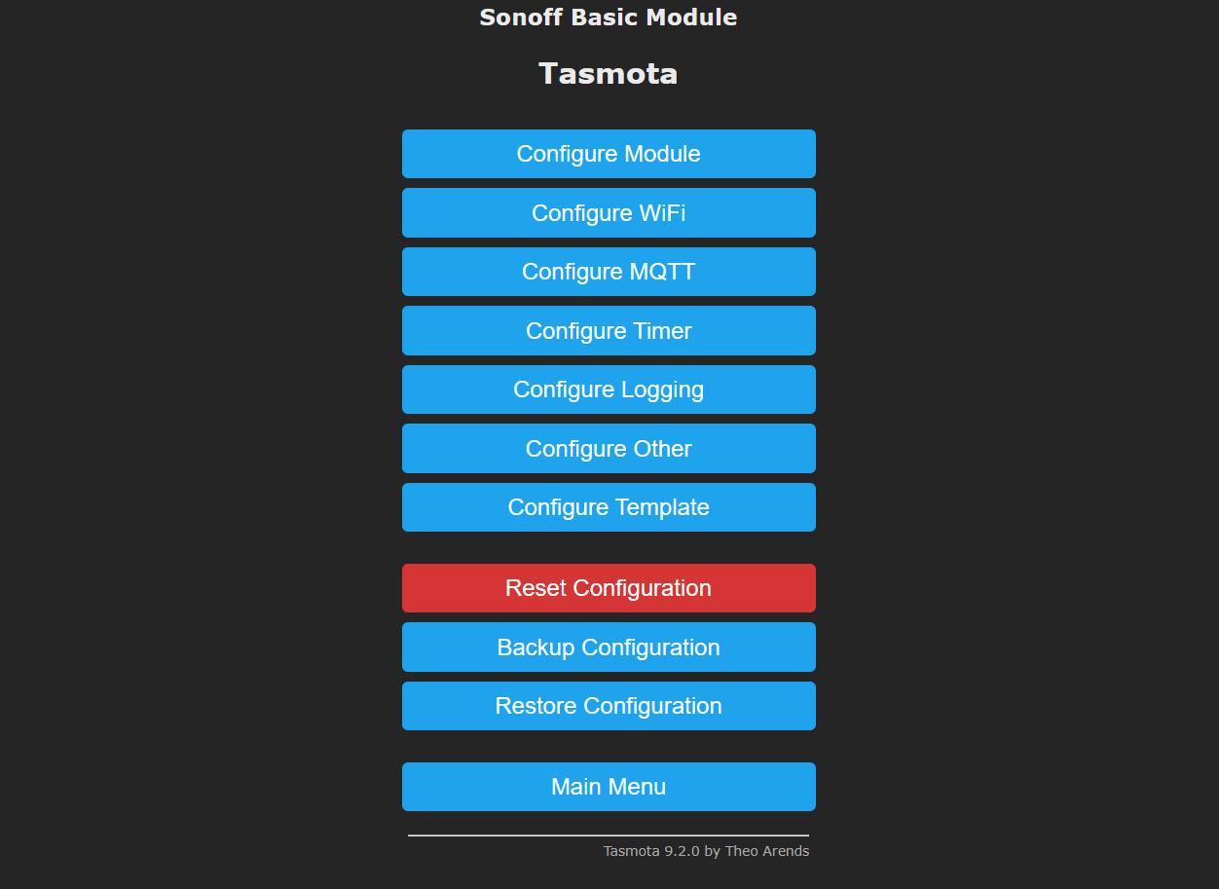Click the horizontal divider above the footer
1219x889 pixels.
pyautogui.click(x=609, y=835)
